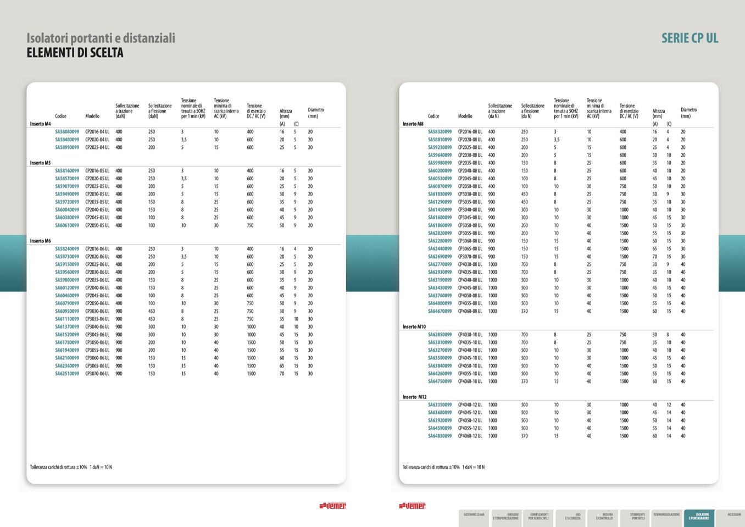
Task: Click product code SA62850099 under Inserto M10
Action: click(440, 335)
